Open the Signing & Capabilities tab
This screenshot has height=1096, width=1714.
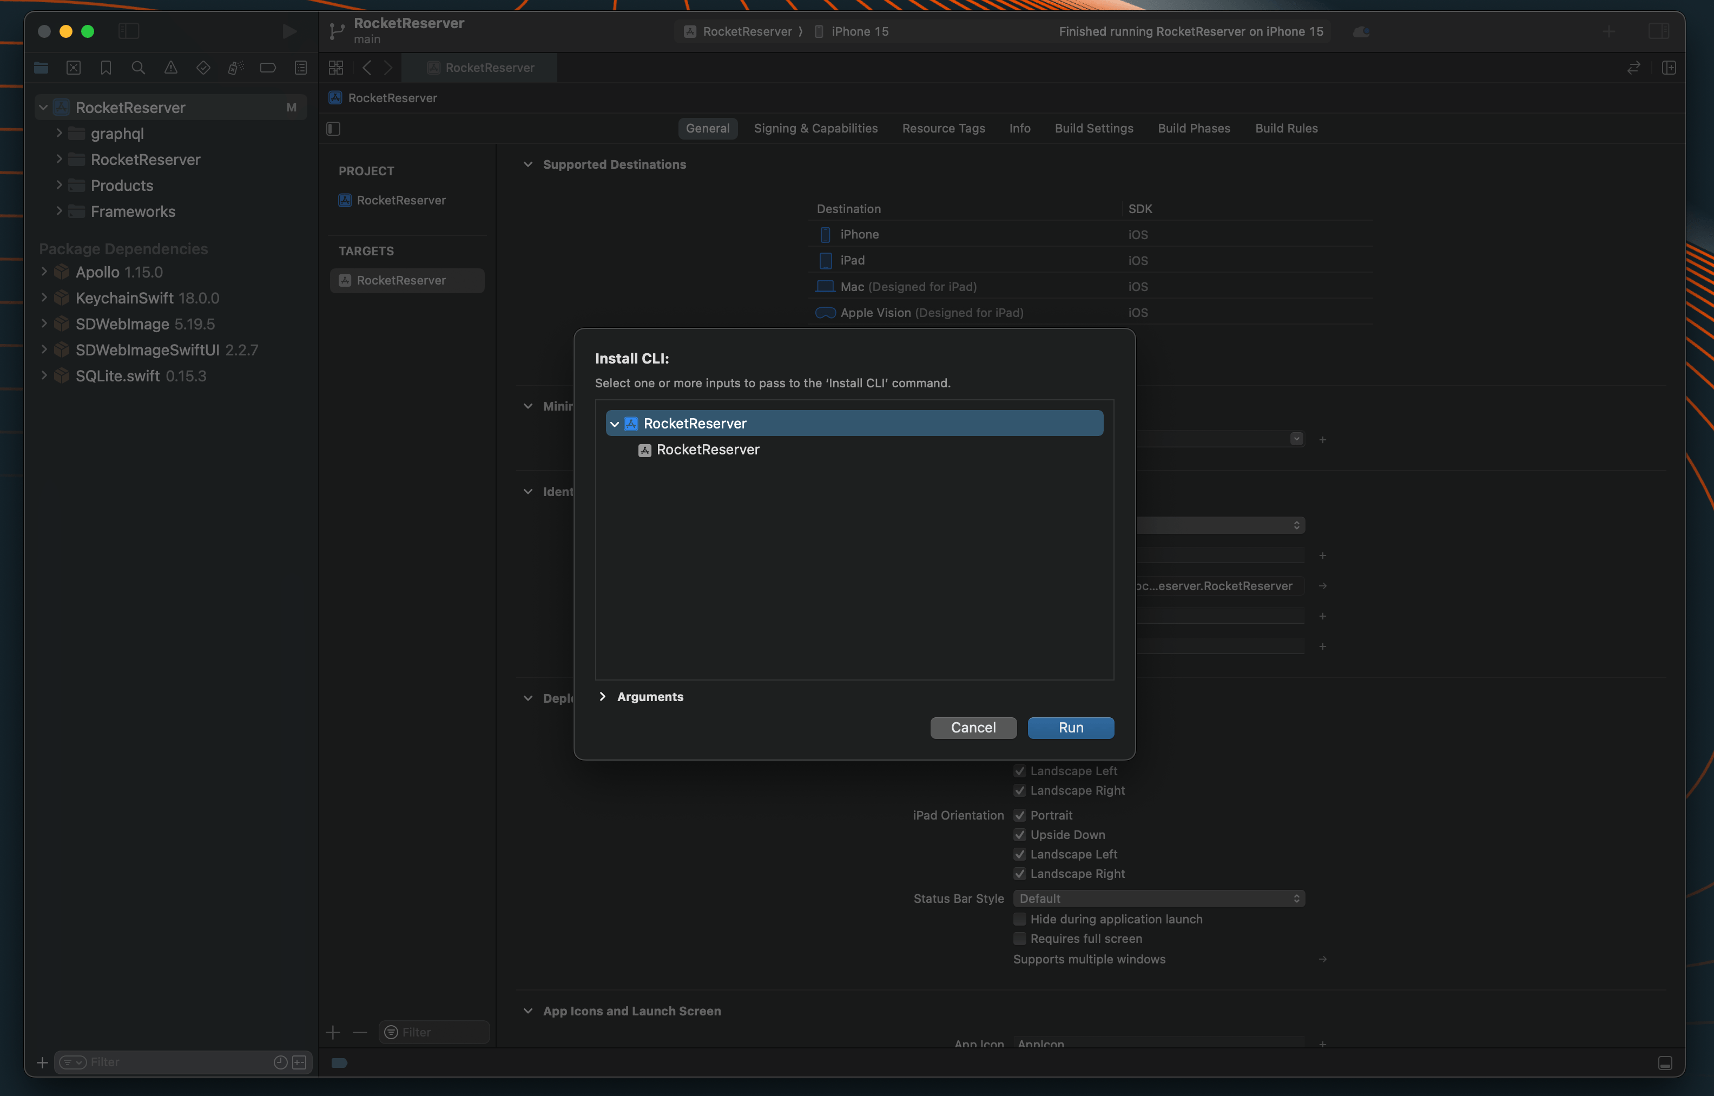(816, 128)
